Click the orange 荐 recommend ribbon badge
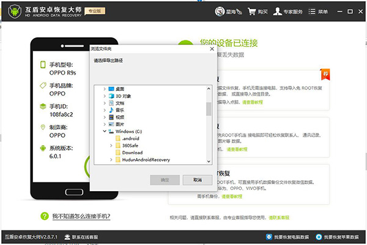Image resolution: width=367 pixels, height=245 pixels. click(x=325, y=75)
